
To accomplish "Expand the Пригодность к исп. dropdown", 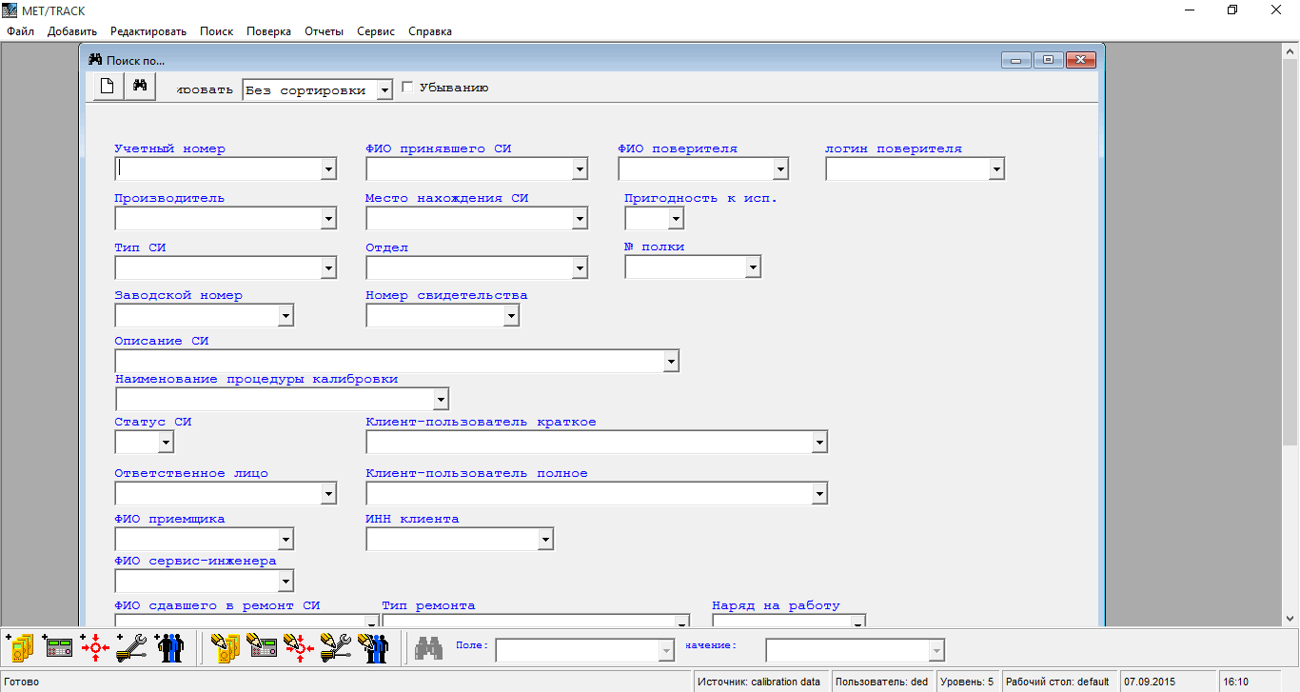I will [x=675, y=219].
